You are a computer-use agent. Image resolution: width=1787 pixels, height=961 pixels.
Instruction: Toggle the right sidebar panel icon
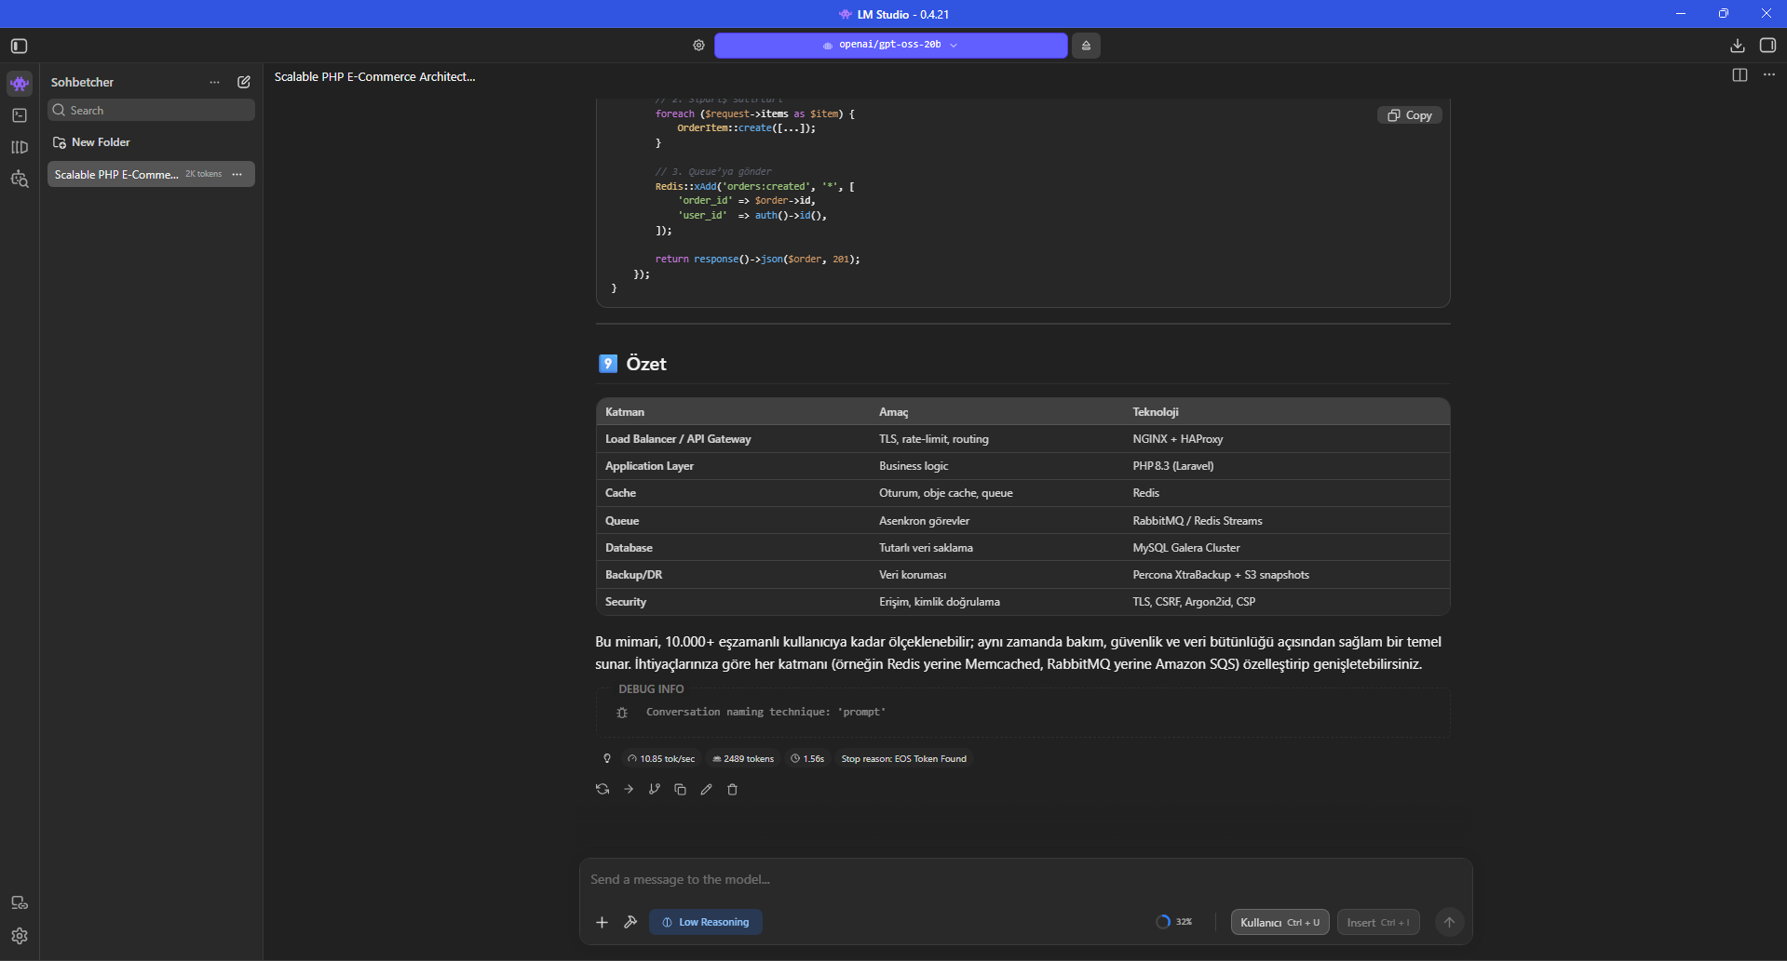(1767, 46)
